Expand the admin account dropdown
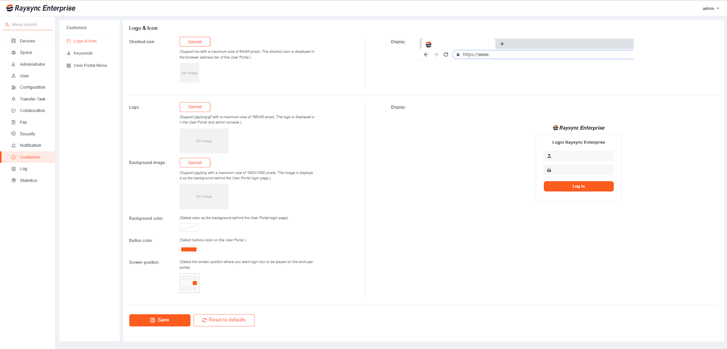This screenshot has height=349, width=727. click(711, 9)
